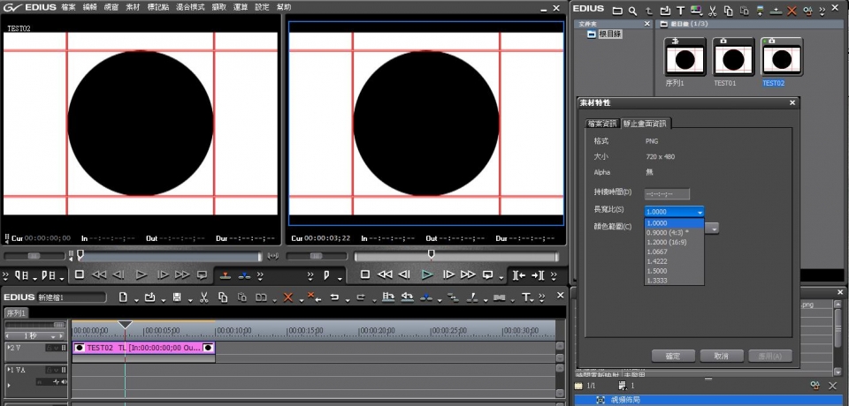Click the scissors Cut icon in timeline toolbar

coord(203,297)
